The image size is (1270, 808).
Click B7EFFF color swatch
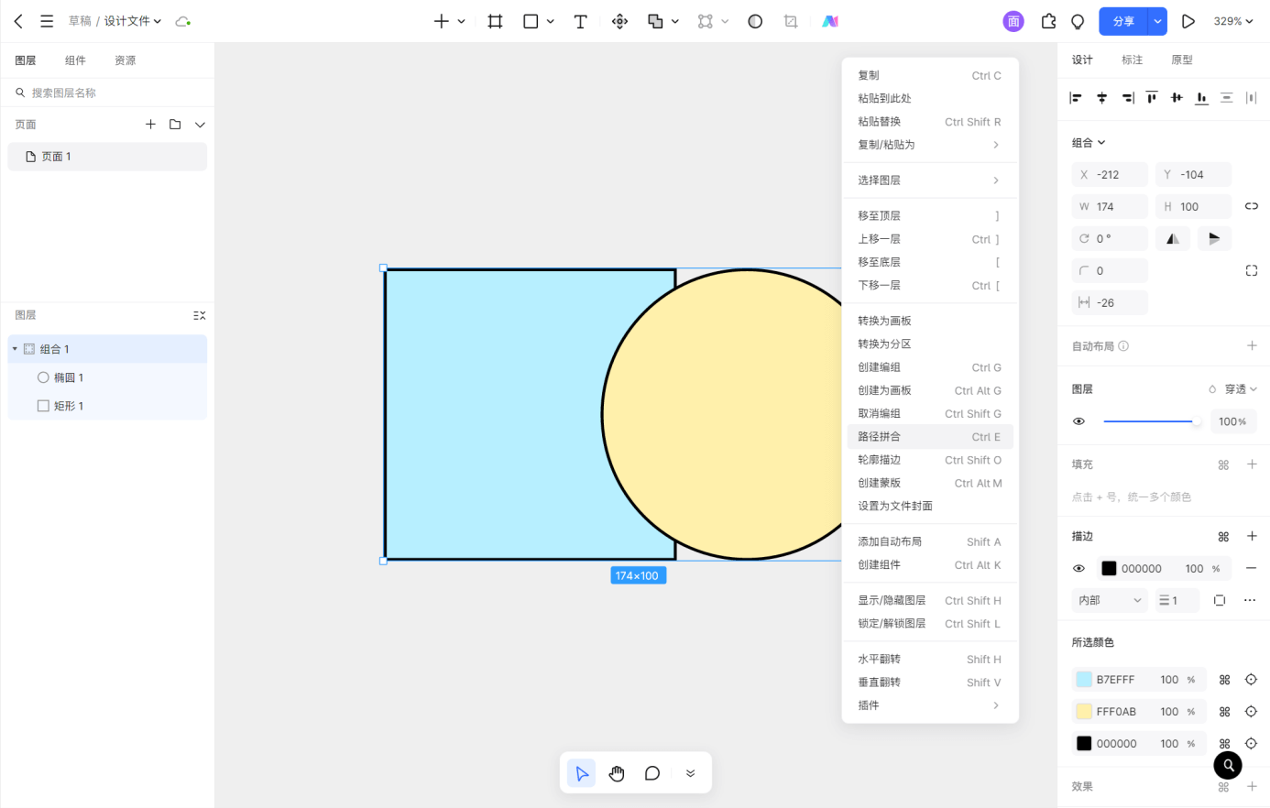[x=1084, y=680]
